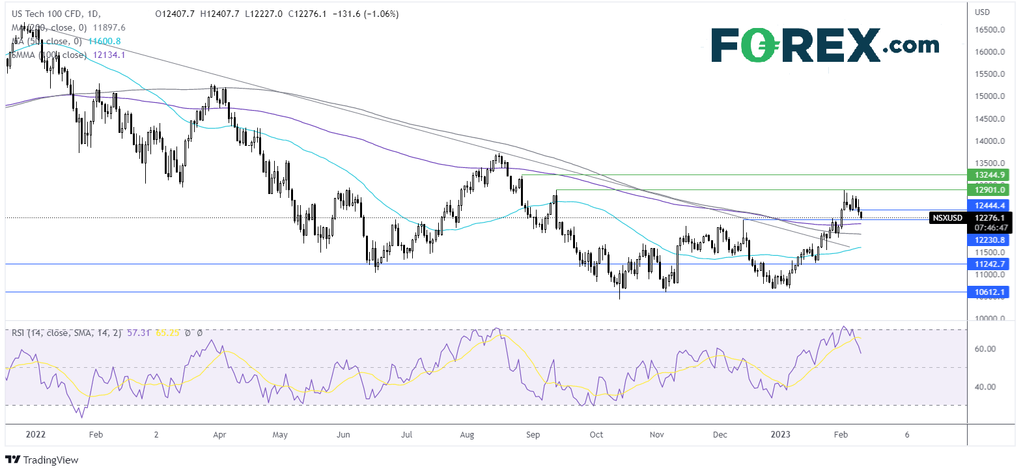Click the Aug label on time axis
Screen dimensions: 1023x472
click(x=467, y=434)
